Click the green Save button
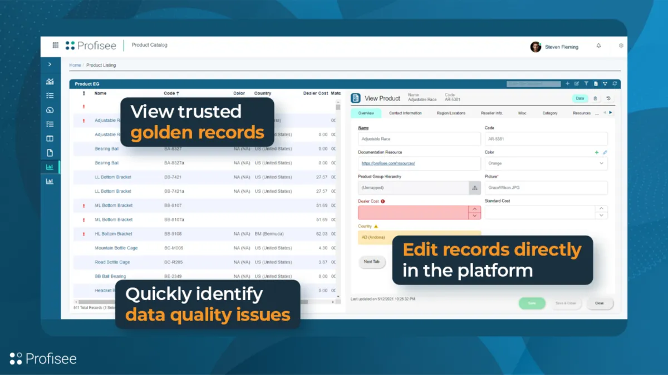The height and width of the screenshot is (375, 668). [532, 303]
